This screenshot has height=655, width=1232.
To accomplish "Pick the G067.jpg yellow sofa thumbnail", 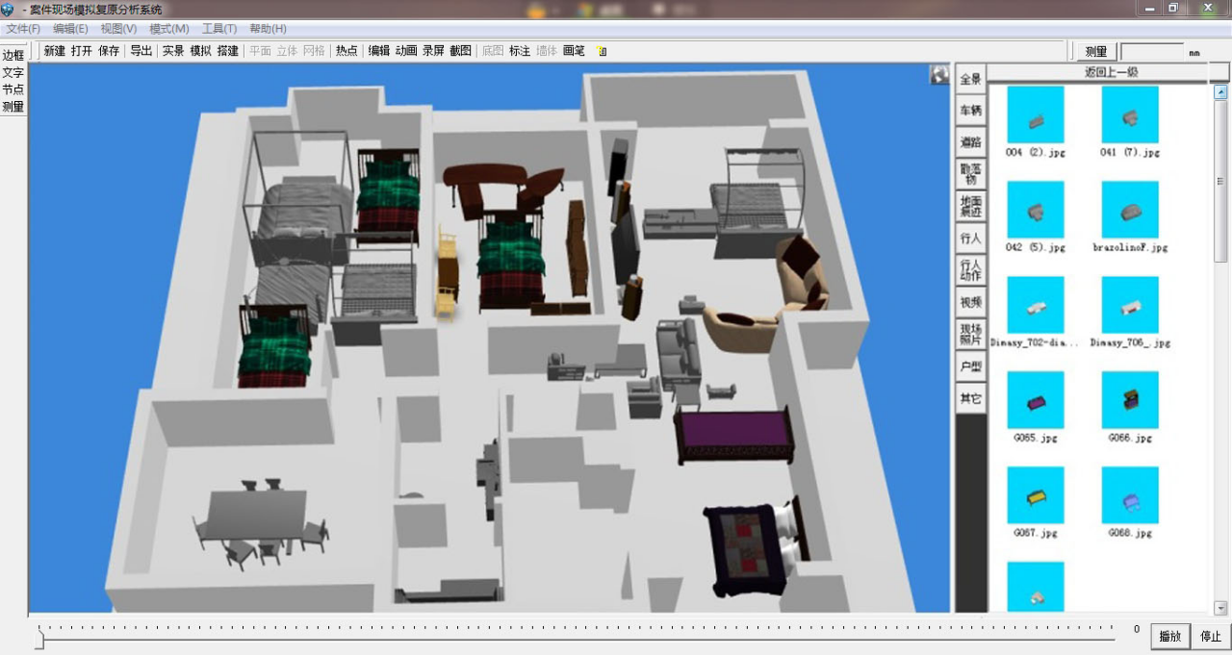I will coord(1035,495).
